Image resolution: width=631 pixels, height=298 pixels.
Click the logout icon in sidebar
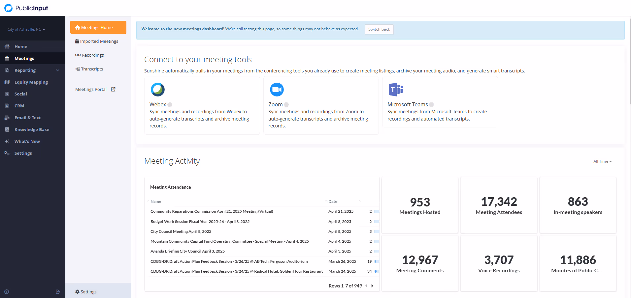58,292
